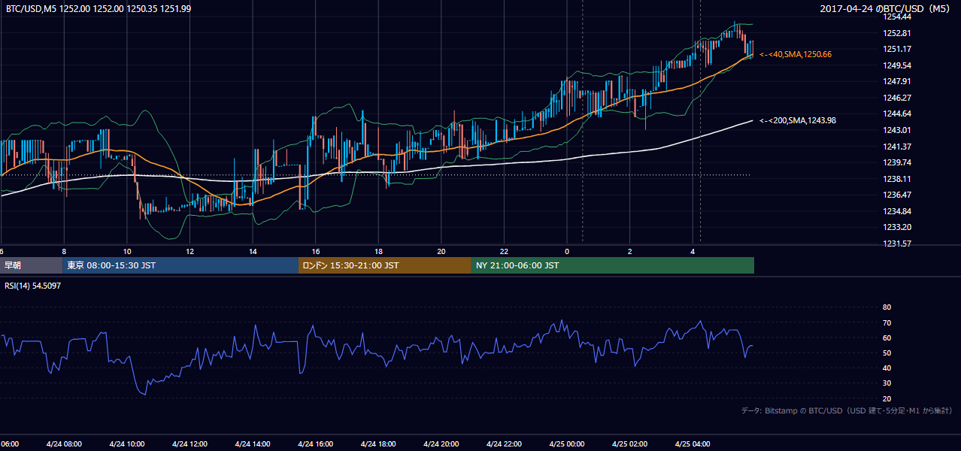Click the 1243.01 price axis label
This screenshot has height=451, width=961.
[x=897, y=130]
